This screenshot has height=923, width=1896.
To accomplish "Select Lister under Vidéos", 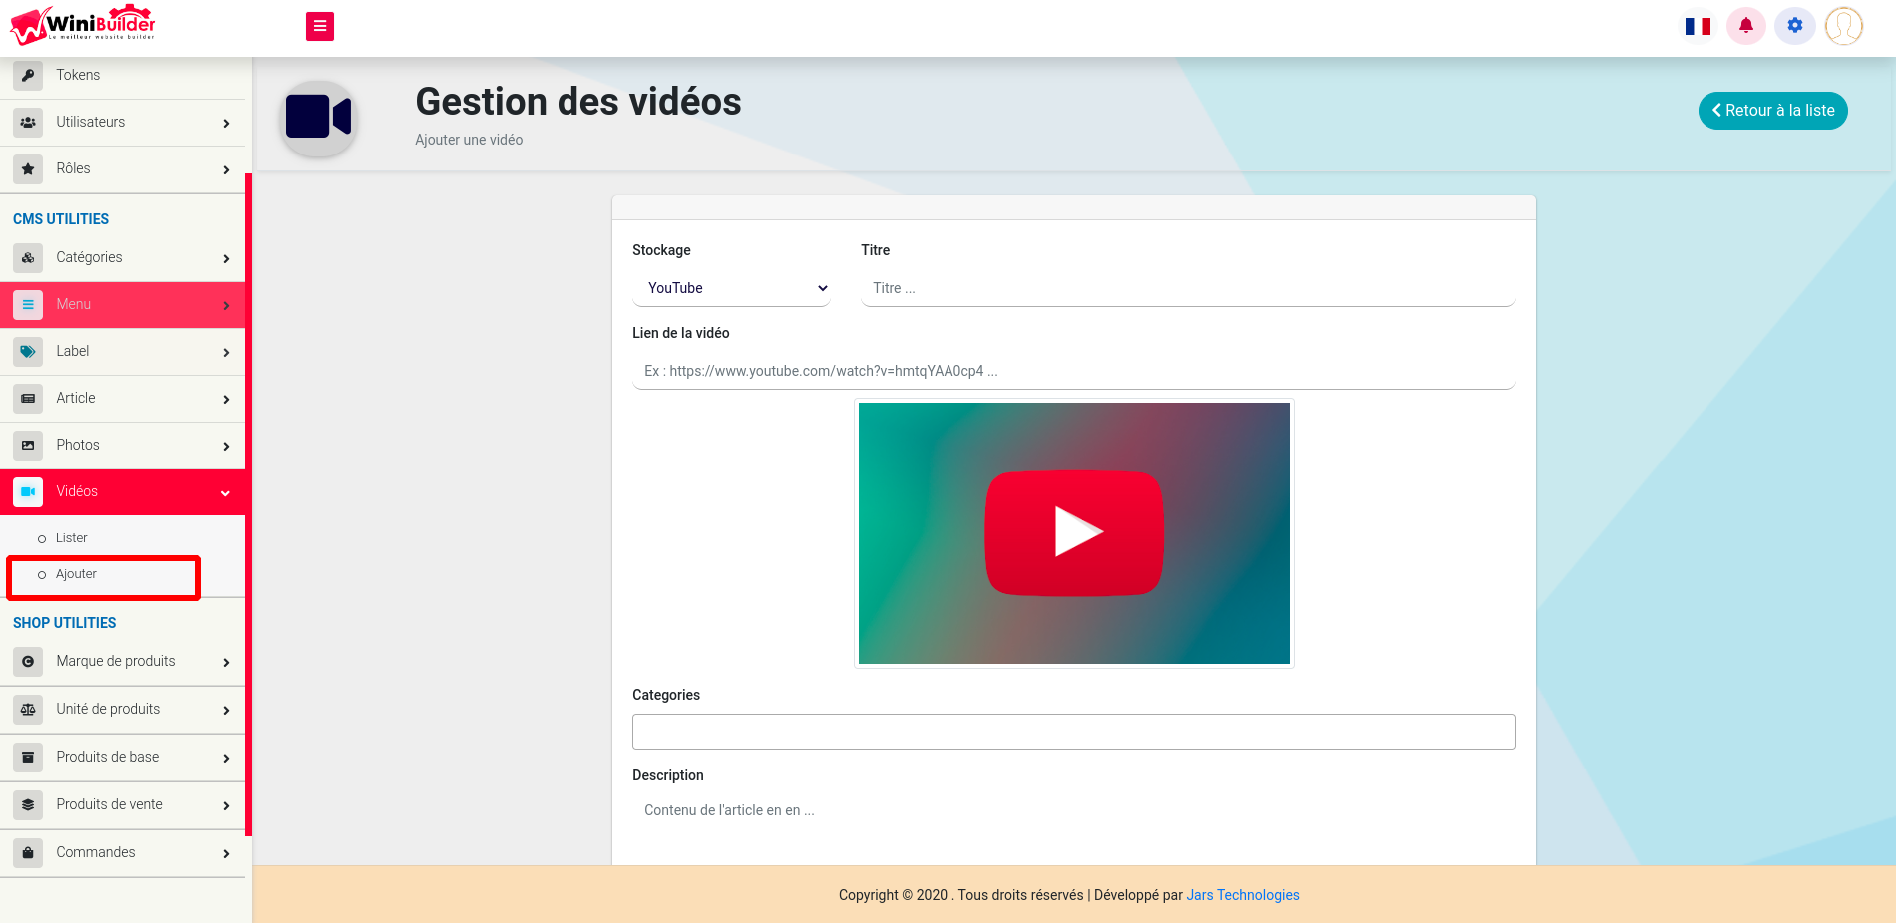I will click(x=71, y=538).
